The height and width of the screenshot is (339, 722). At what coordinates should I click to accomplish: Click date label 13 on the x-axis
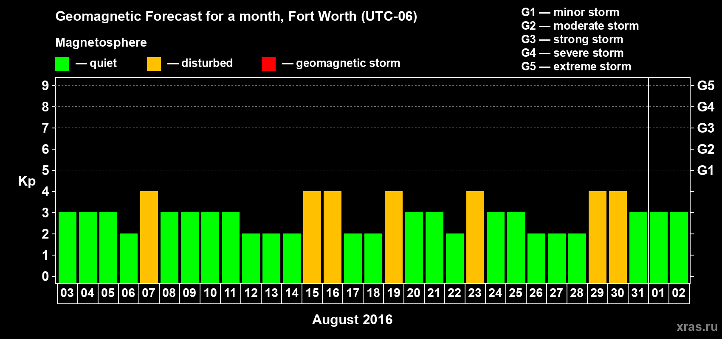(x=271, y=293)
